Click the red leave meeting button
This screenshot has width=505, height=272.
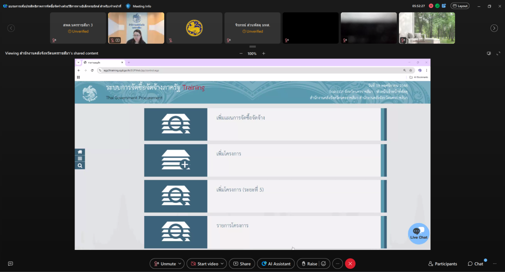click(350, 264)
